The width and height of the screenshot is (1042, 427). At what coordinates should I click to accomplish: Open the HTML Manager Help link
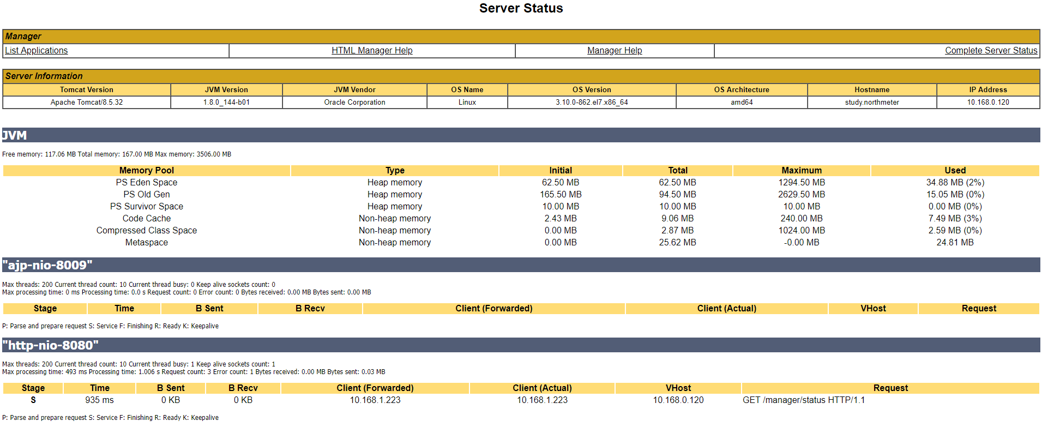tap(372, 51)
